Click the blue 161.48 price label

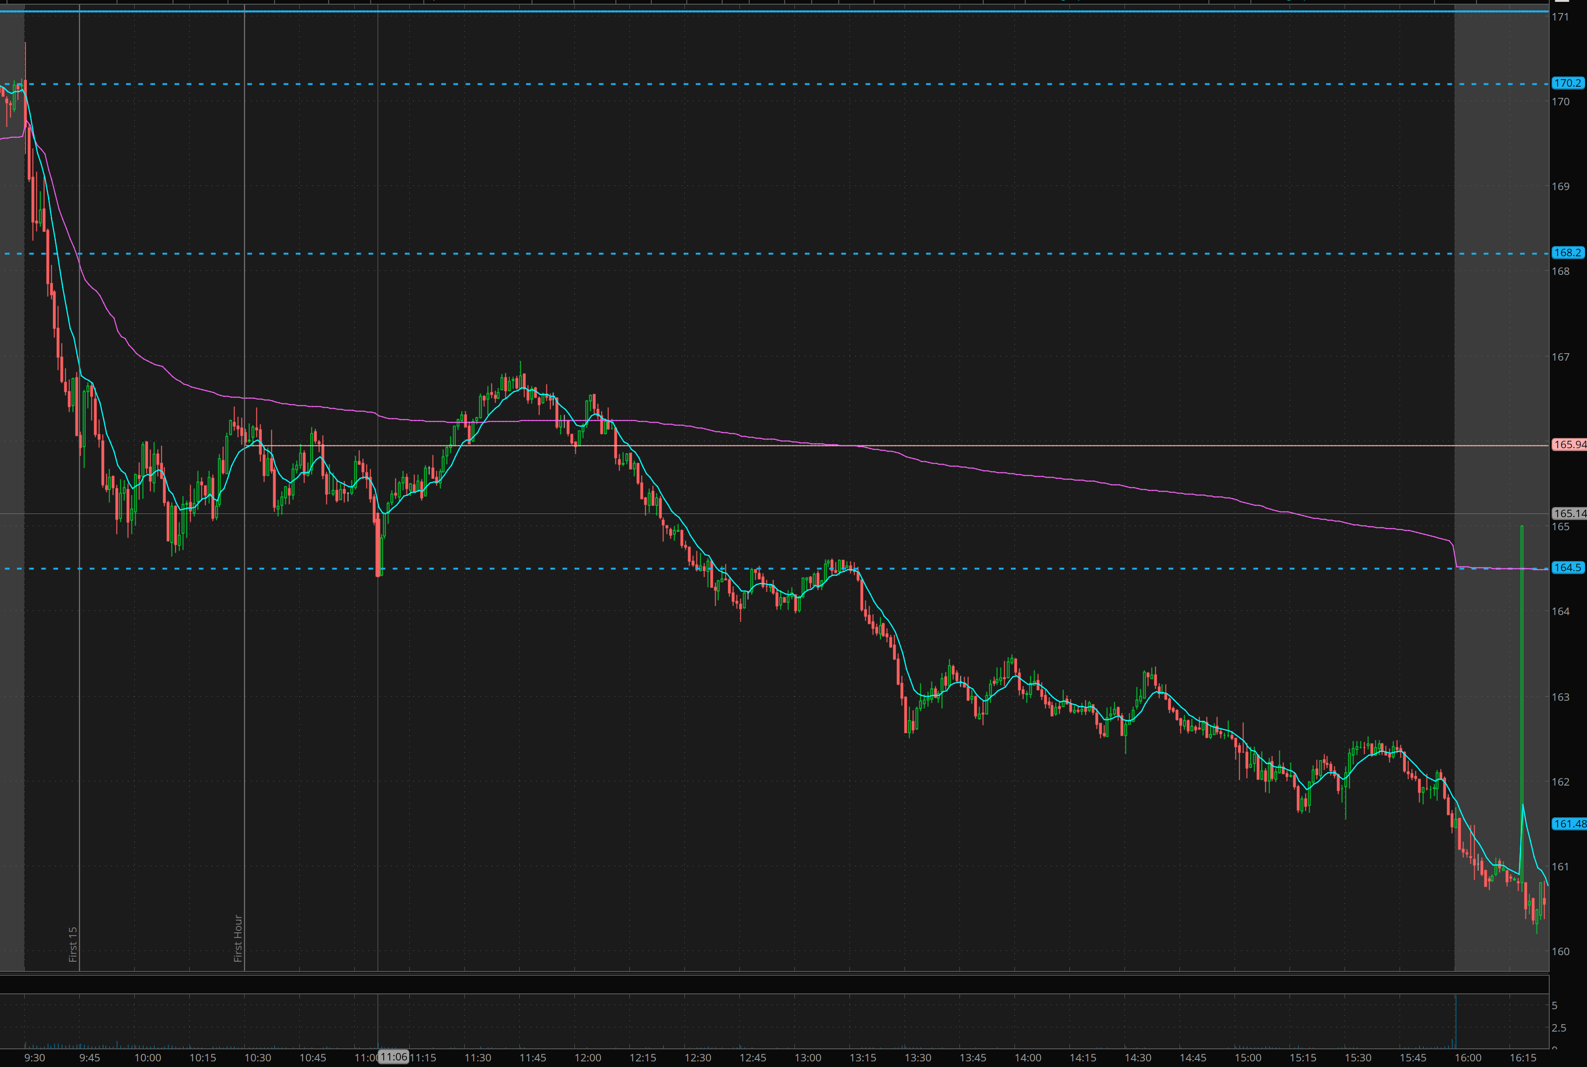1569,823
